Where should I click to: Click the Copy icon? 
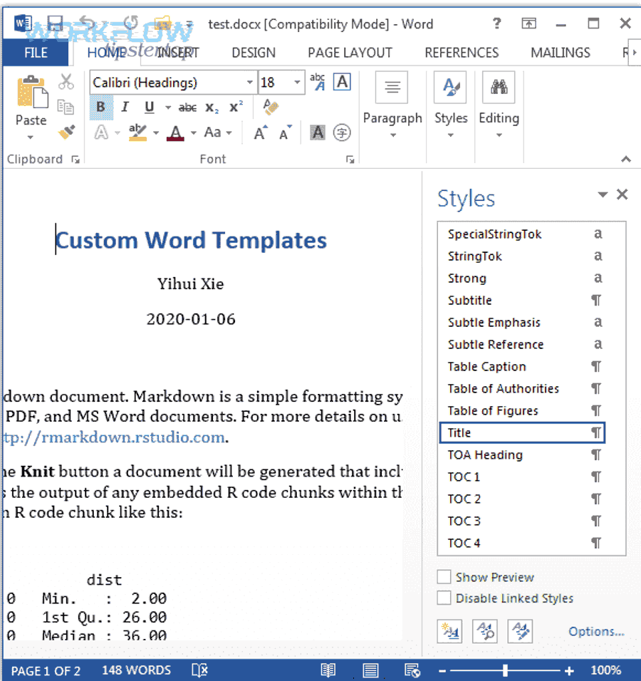coord(66,106)
